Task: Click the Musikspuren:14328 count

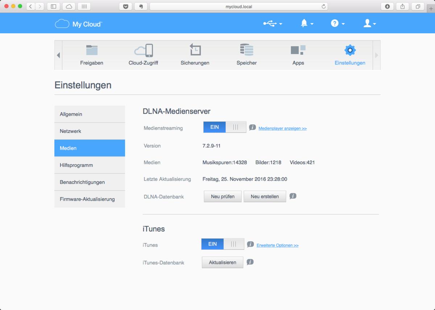Action: tap(225, 162)
